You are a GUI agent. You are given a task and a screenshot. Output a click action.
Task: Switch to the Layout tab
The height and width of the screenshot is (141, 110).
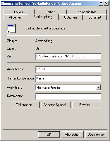[x=19, y=12]
